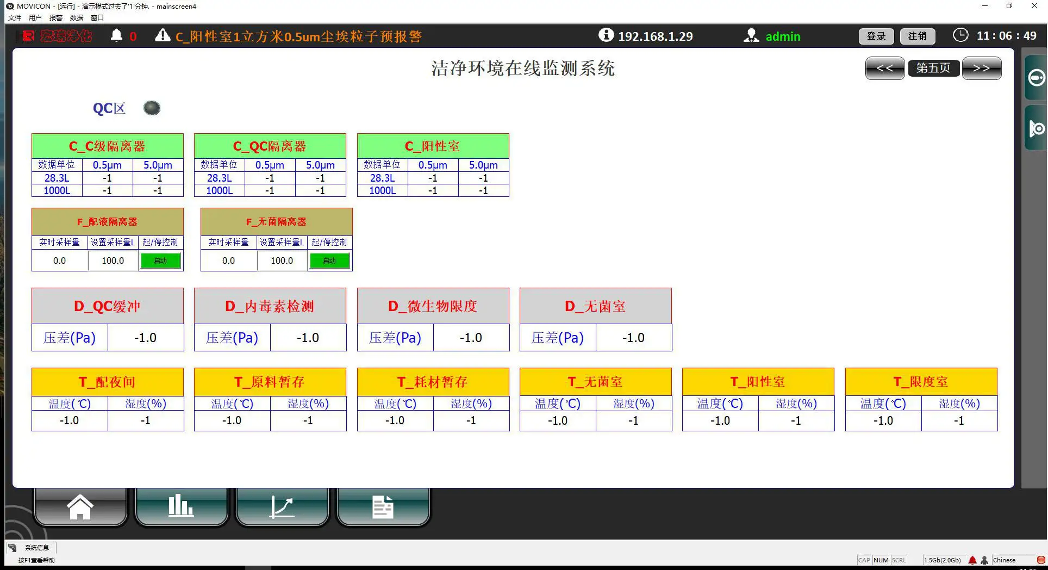Image resolution: width=1048 pixels, height=570 pixels.
Task: Click the alarm bell icon in header
Action: [116, 36]
